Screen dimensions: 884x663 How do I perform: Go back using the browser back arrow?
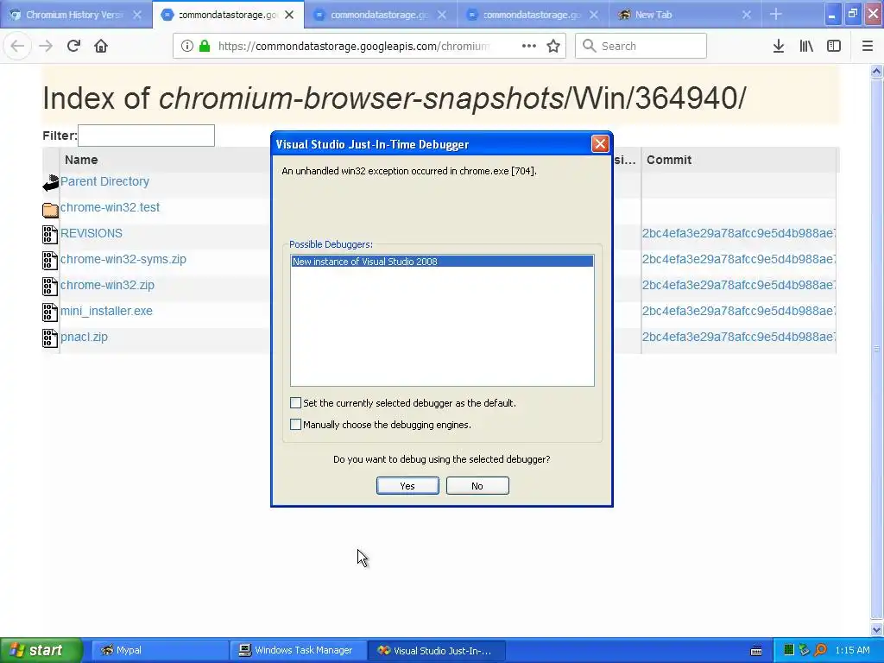17,46
